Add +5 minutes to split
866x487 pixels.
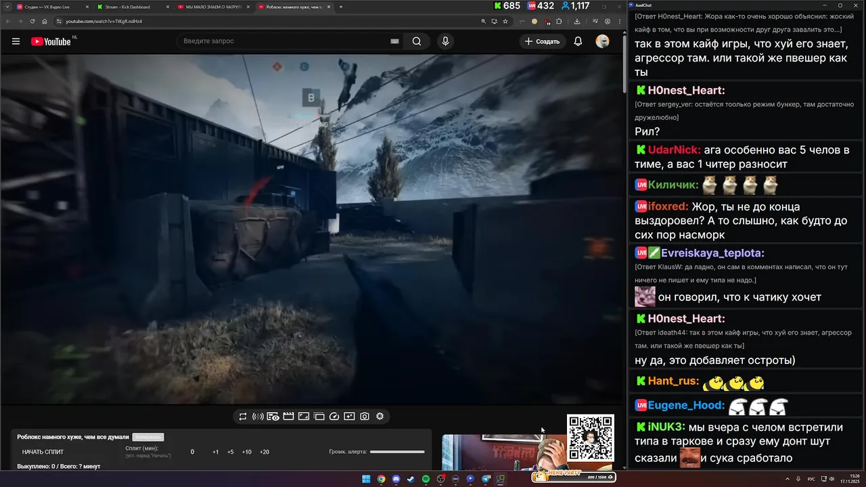tap(230, 452)
